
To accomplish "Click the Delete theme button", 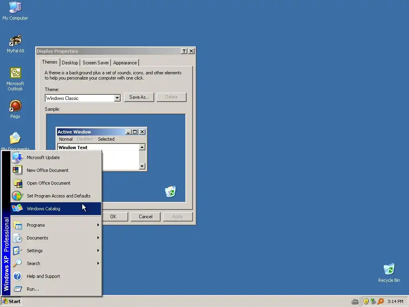I will (171, 97).
